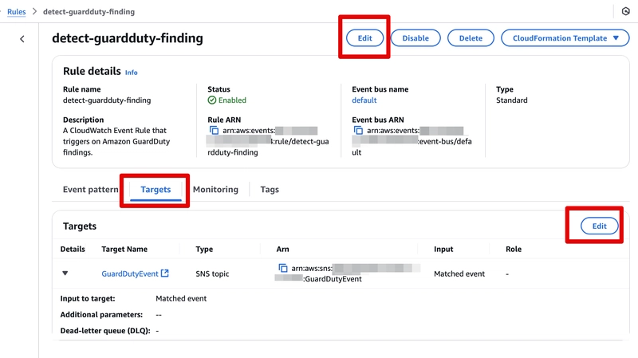Click the Enabled status text
Screen dimensions: 638x358
232,100
